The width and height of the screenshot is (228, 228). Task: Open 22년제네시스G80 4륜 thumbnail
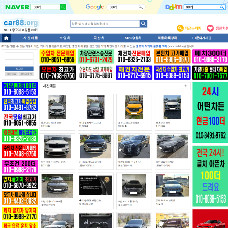(57, 186)
